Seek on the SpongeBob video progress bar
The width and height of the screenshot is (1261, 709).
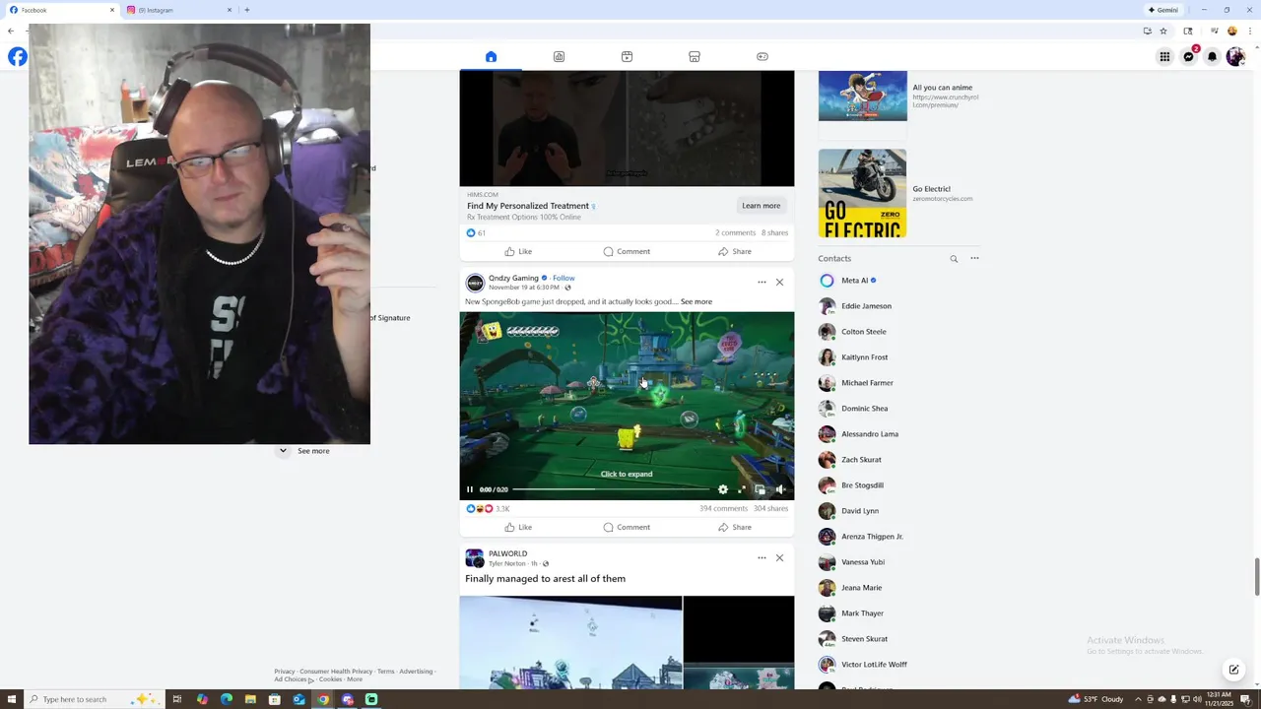[610, 489]
